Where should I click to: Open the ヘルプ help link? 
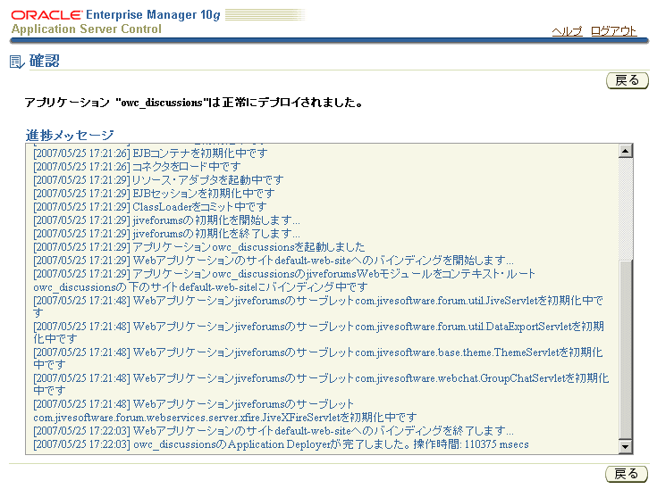tap(567, 31)
